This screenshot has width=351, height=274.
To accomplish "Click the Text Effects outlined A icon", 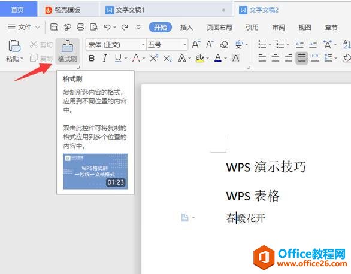I will click(x=182, y=59).
